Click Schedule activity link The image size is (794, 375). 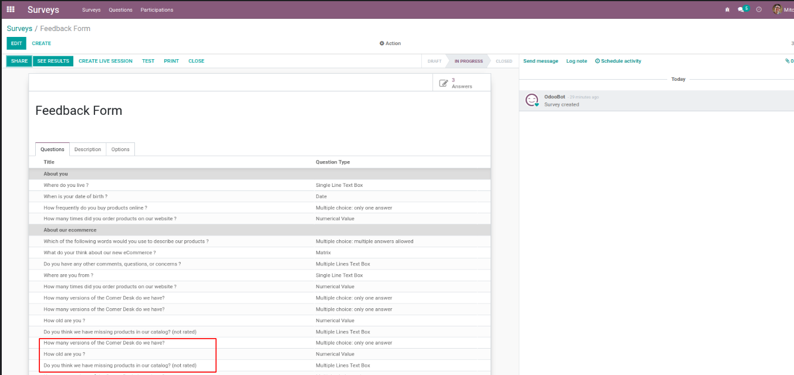tap(618, 61)
